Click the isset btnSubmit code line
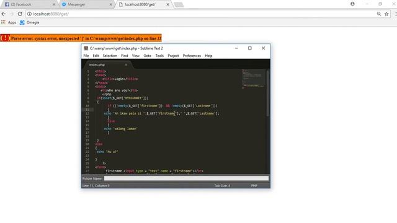This screenshot has width=397, height=223. pyautogui.click(x=123, y=98)
